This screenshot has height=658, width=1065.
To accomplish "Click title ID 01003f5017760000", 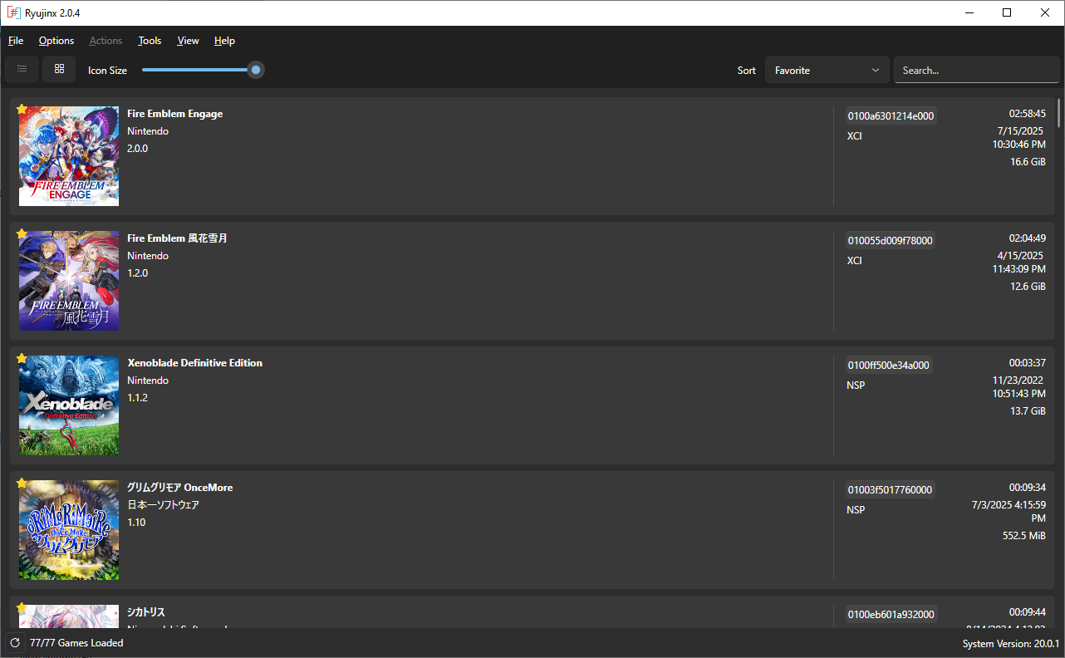I will pos(891,489).
